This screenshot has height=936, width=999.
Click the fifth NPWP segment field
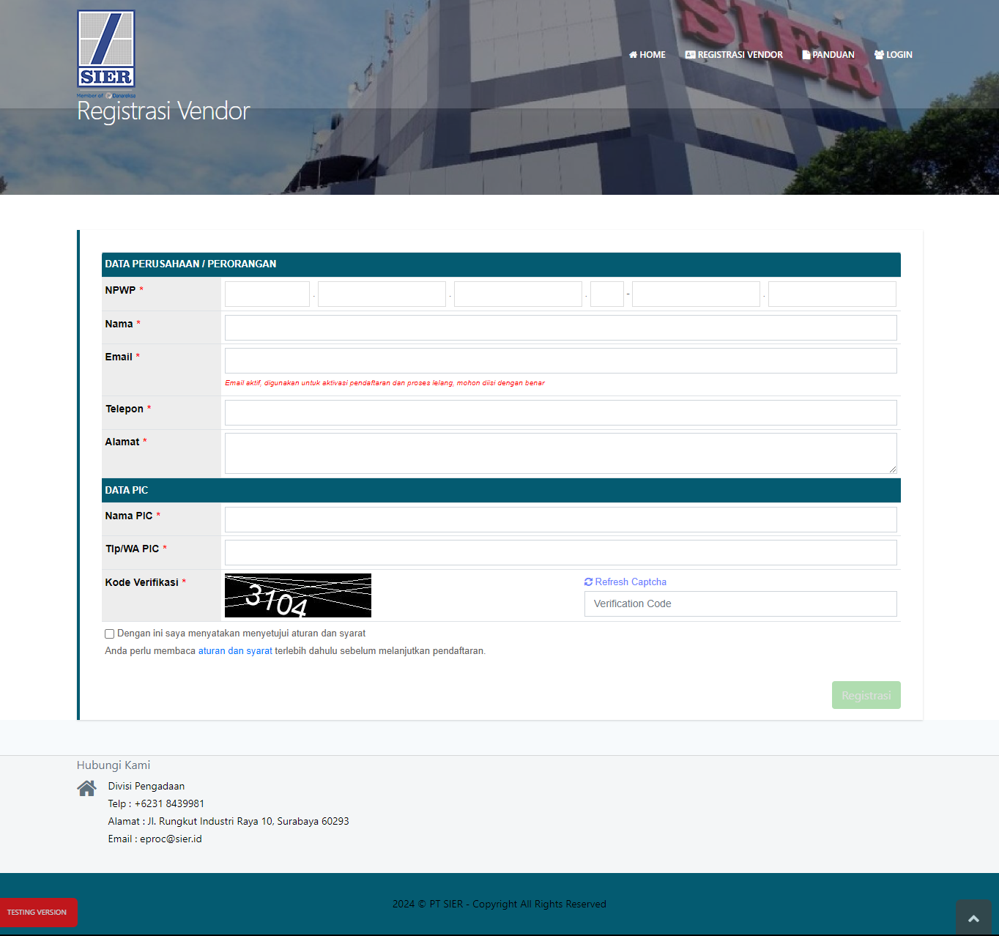[696, 294]
